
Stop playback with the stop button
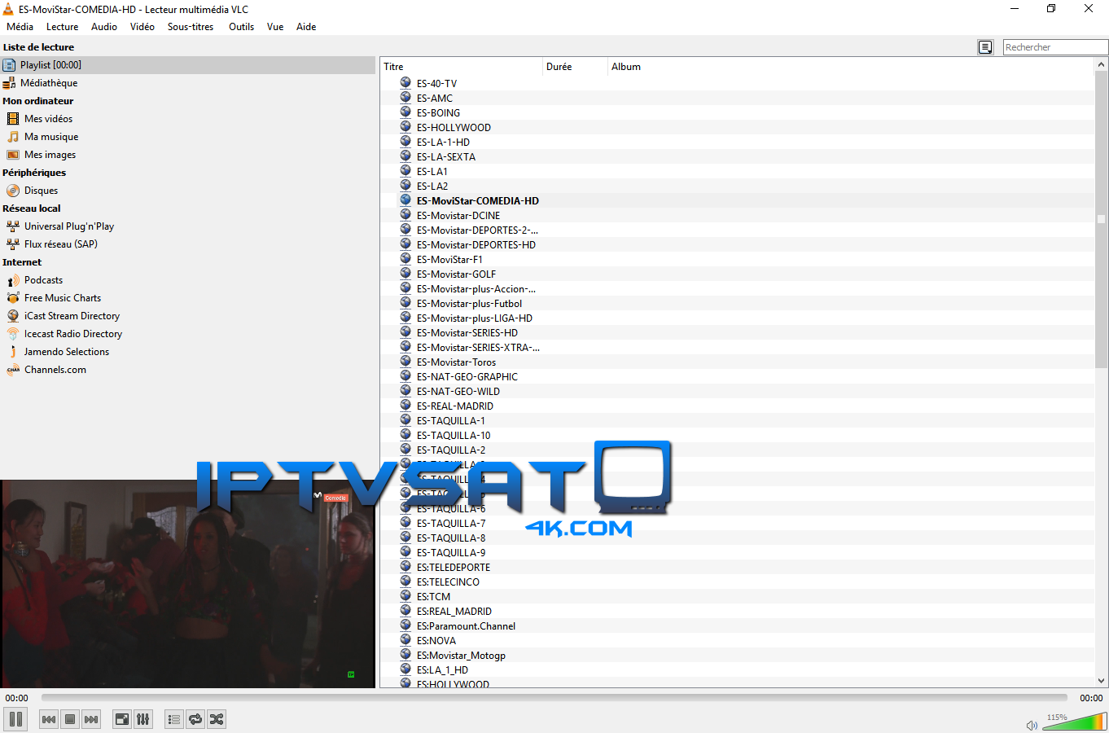point(70,719)
